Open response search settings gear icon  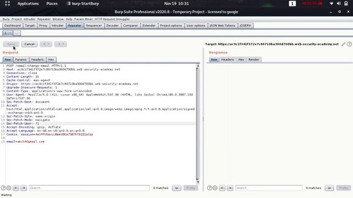pos(215,188)
